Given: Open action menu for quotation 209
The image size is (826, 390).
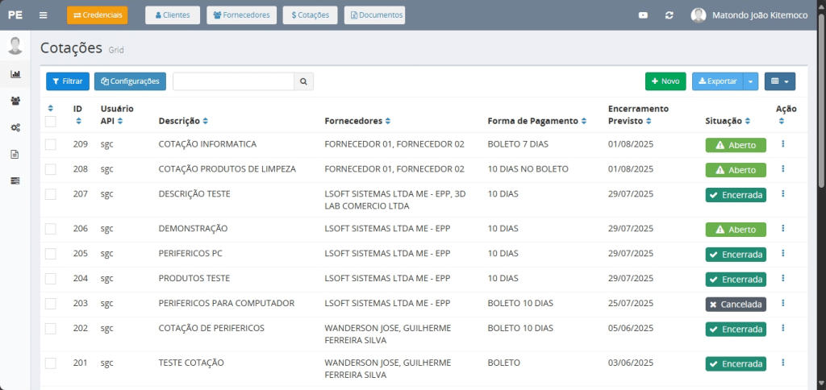Looking at the screenshot, I should coord(782,143).
